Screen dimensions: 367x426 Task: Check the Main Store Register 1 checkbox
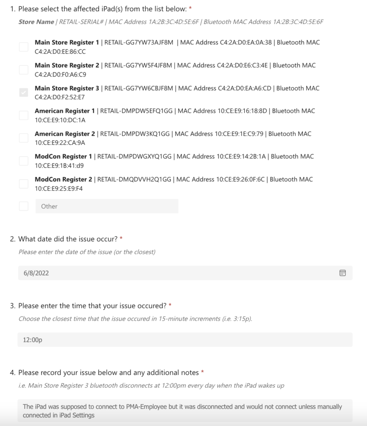point(24,47)
